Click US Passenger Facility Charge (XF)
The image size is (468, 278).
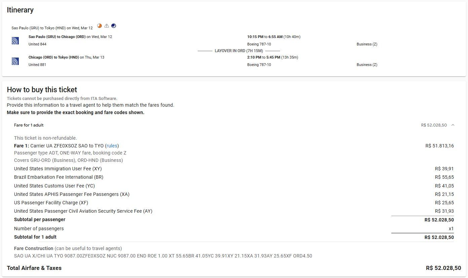(51, 203)
